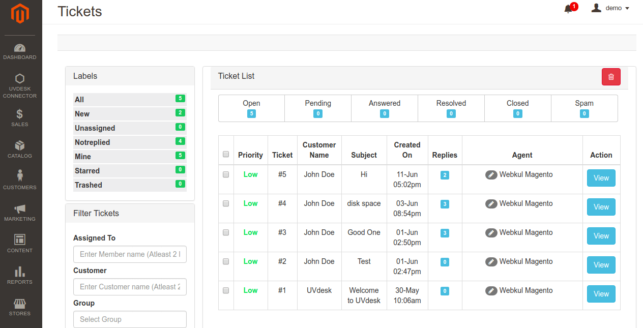
Task: Filter by the Mine label
Action: (x=130, y=157)
